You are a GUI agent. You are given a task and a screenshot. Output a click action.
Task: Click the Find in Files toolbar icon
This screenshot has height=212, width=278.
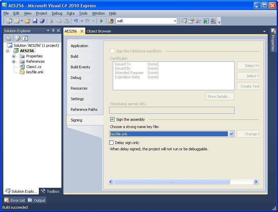click(111, 21)
